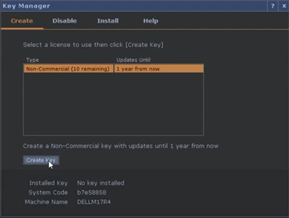The height and width of the screenshot is (218, 289).
Task: Select the Non-Commercial (10 remaining) license row
Action: 113,69
